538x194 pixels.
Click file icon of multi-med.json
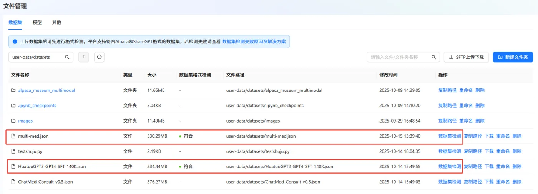pyautogui.click(x=13, y=136)
